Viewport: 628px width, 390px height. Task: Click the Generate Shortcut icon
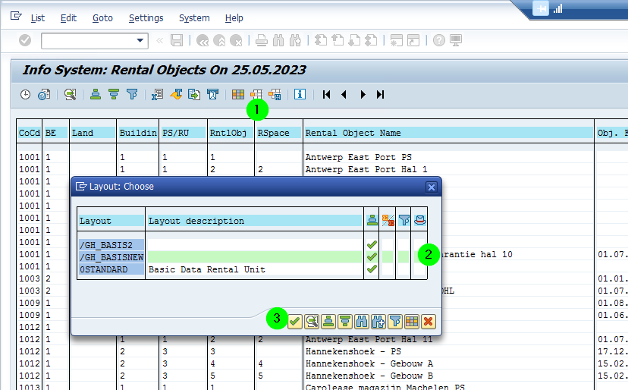pos(413,40)
